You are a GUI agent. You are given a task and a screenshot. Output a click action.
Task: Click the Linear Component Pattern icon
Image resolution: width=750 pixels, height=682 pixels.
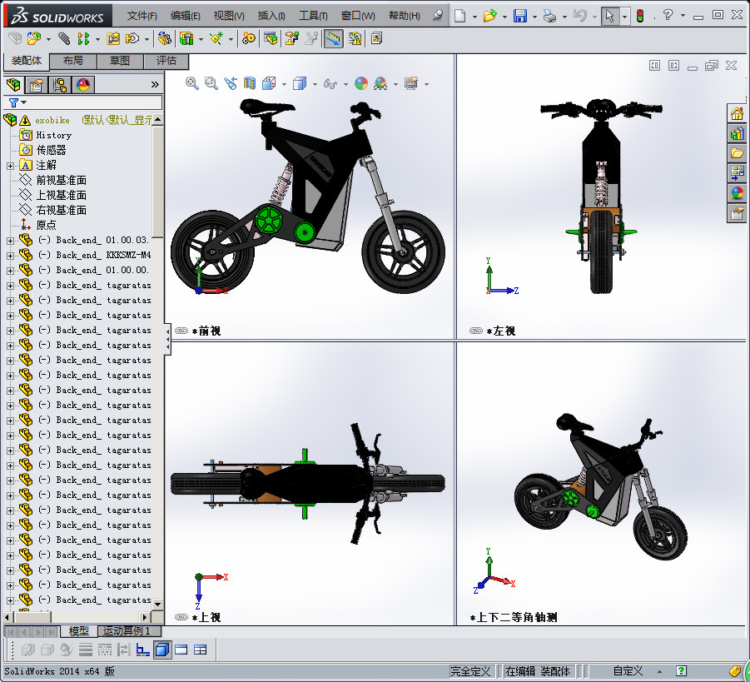pos(83,38)
